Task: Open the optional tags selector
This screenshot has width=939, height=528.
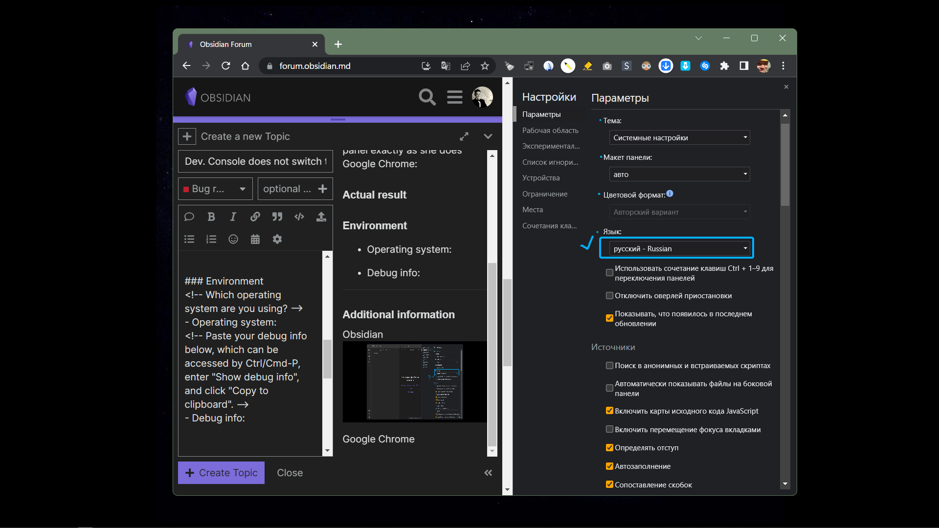Action: 295,189
